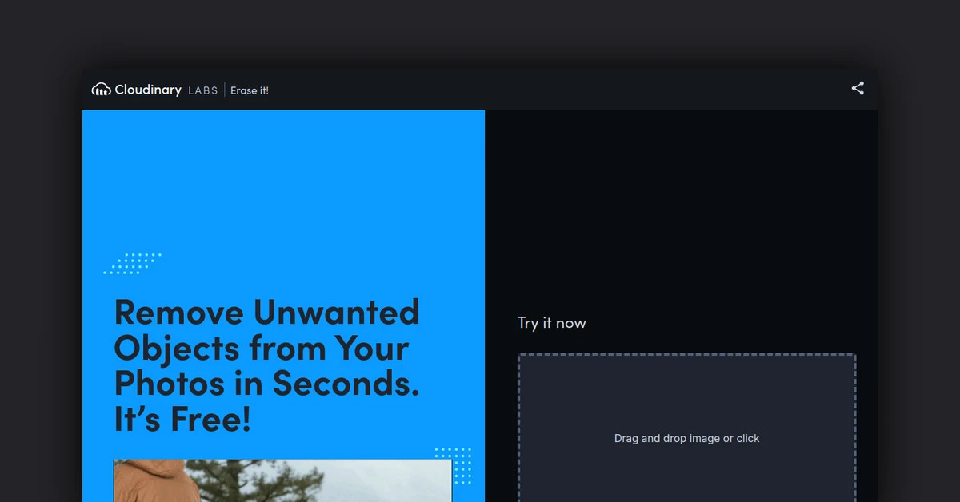This screenshot has width=960, height=502.
Task: Select the LABS label in header
Action: coord(203,90)
